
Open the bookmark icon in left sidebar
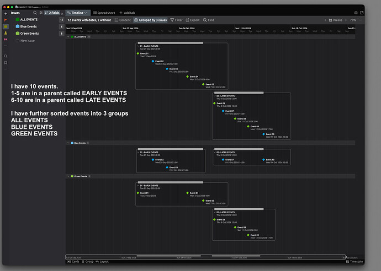coord(6,63)
